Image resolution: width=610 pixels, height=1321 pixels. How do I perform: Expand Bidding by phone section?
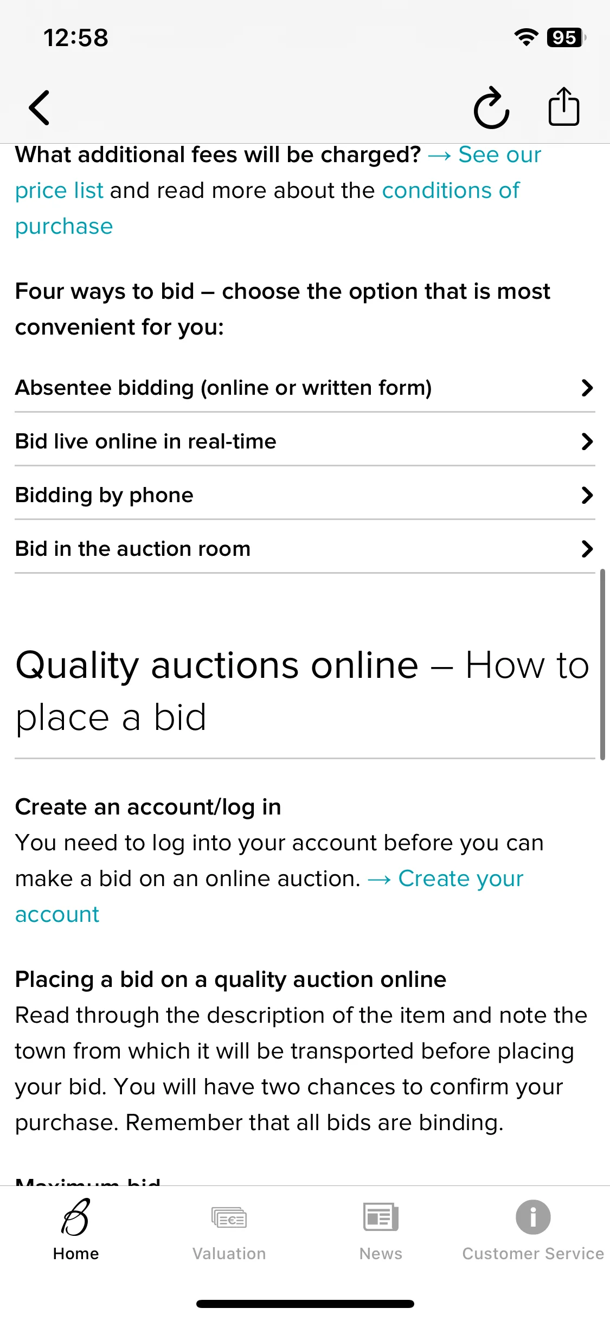(305, 495)
